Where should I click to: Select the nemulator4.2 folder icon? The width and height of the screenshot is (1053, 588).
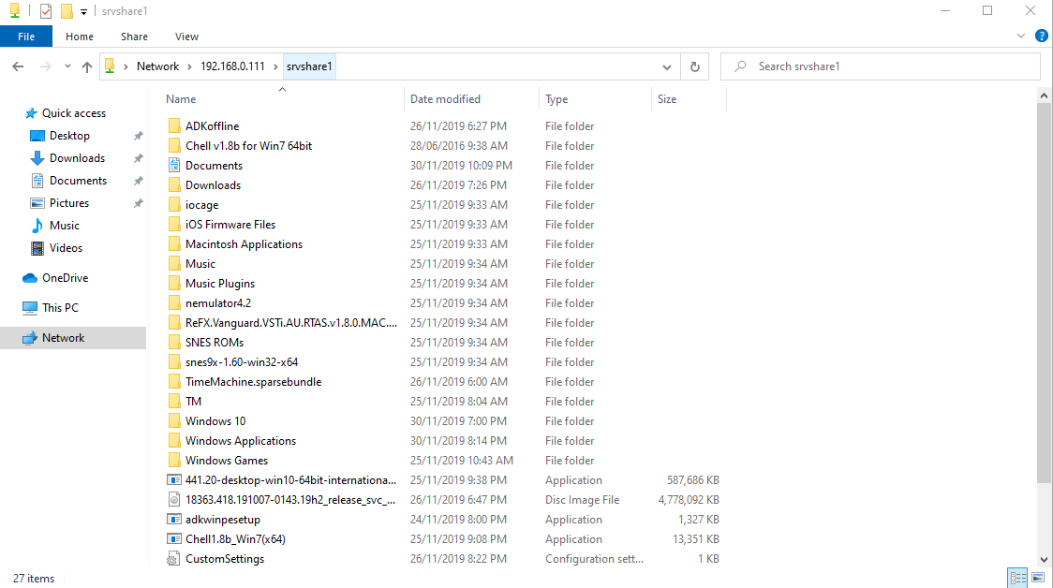[174, 303]
